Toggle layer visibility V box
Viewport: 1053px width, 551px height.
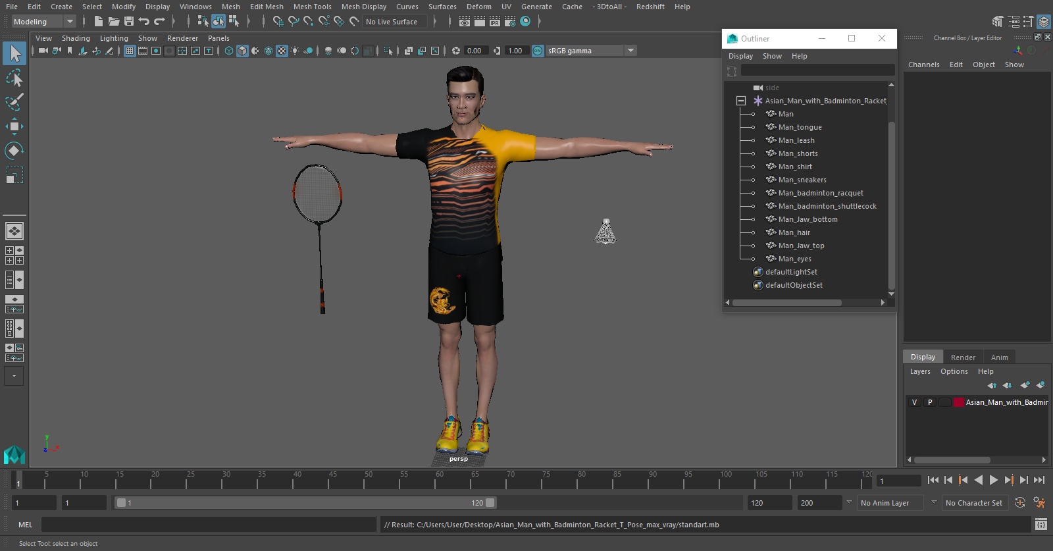(x=914, y=402)
